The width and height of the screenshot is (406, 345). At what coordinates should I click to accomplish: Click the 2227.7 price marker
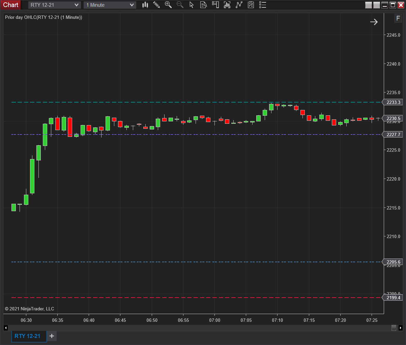393,135
